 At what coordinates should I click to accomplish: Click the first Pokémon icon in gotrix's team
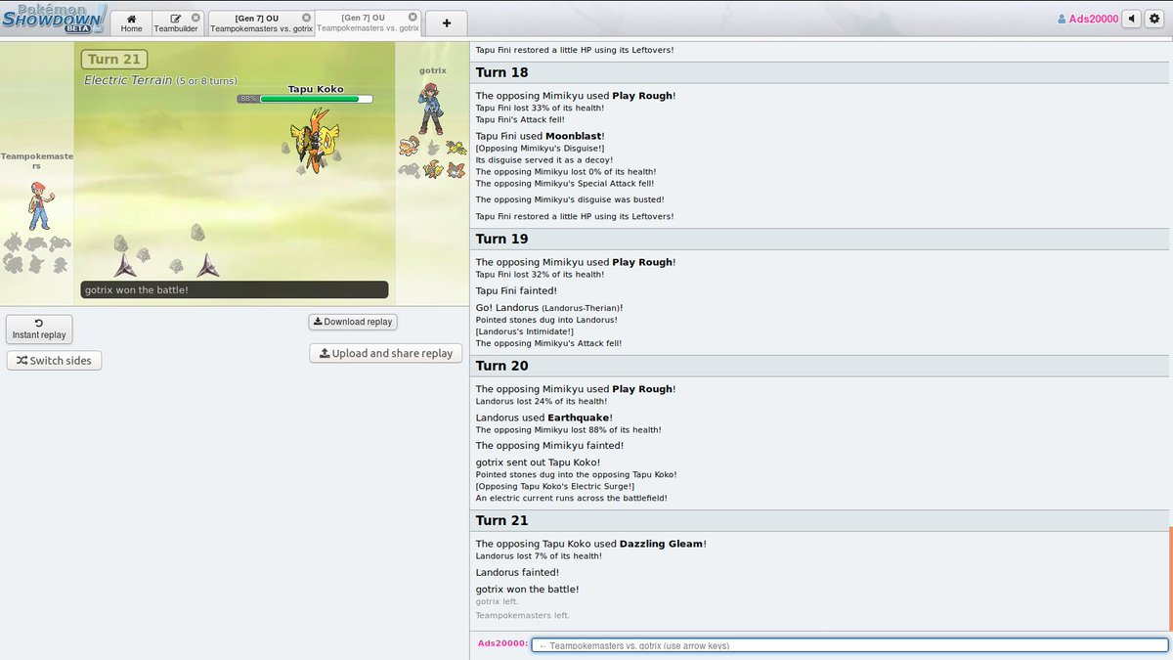409,148
